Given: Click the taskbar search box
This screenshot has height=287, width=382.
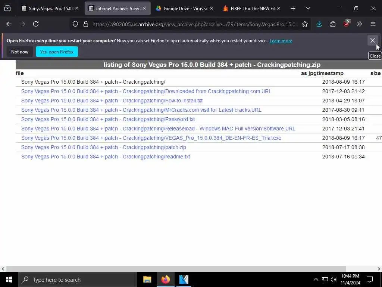Looking at the screenshot, I should click(x=78, y=280).
